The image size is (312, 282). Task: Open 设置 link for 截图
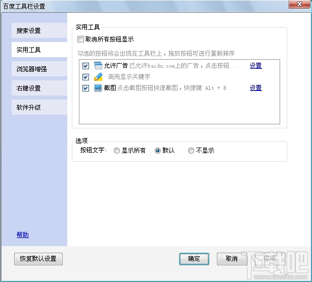[x=256, y=88]
